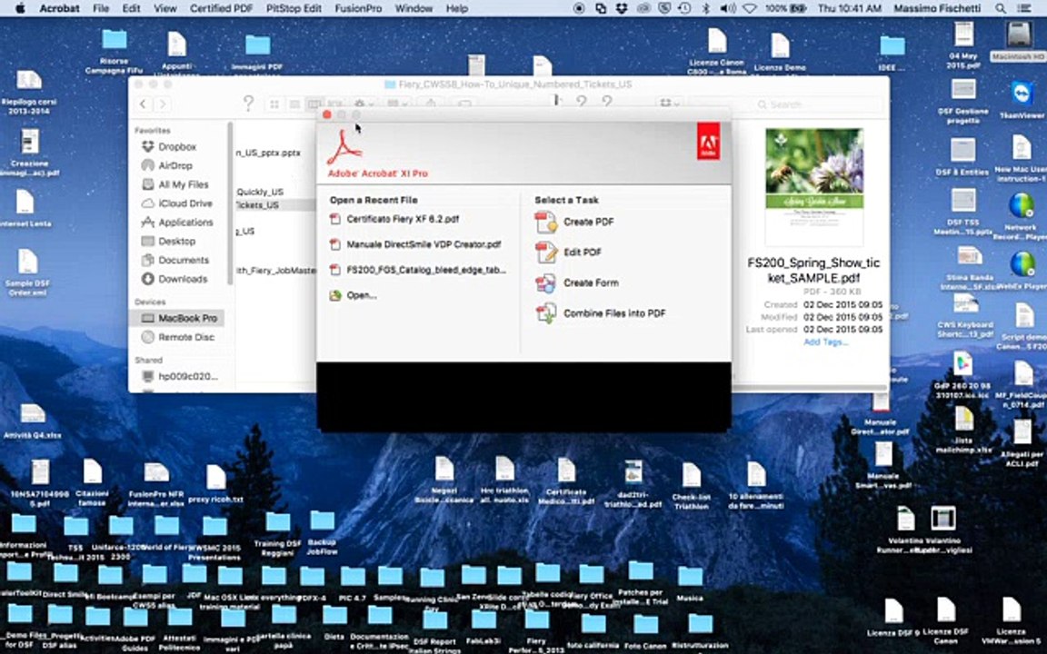Screen dimensions: 1047x654
Task: Click the Dropbox icon in menu bar
Action: point(622,9)
